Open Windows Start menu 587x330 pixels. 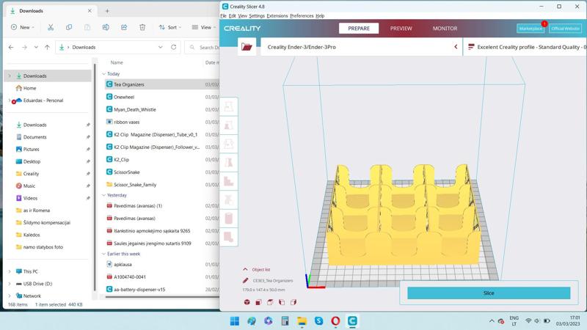[235, 321]
